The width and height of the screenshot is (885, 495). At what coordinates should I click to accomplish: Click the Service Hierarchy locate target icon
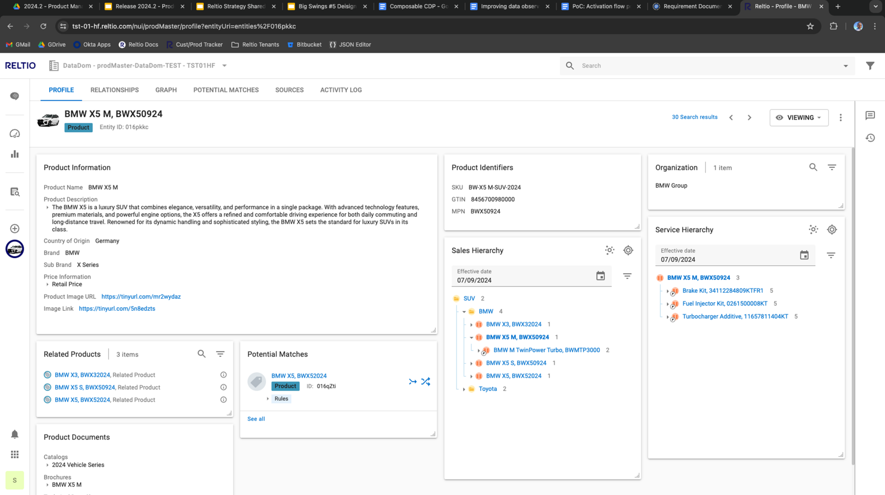coord(832,230)
